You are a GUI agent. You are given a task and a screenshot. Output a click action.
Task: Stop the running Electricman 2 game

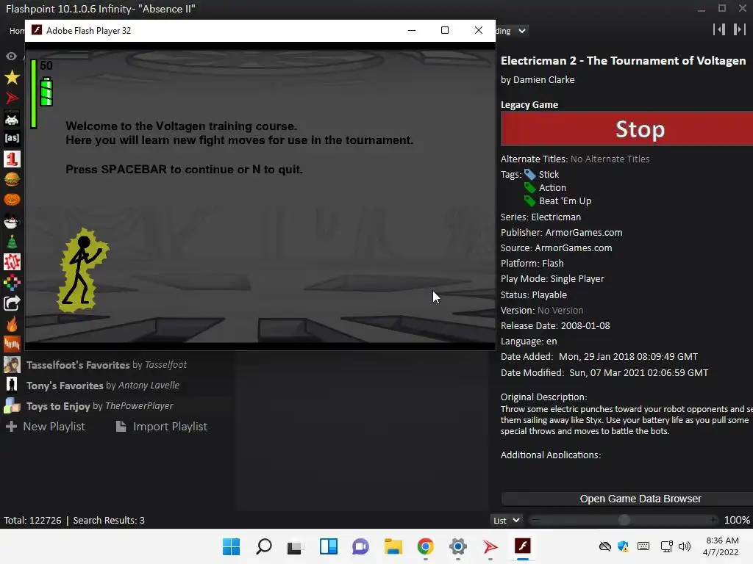(627, 129)
